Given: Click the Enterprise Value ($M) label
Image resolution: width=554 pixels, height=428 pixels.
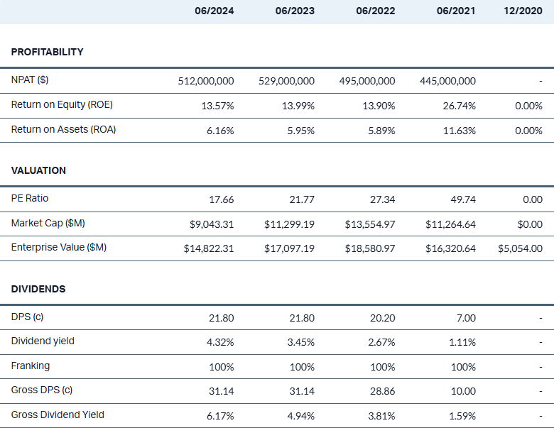Looking at the screenshot, I should [59, 247].
